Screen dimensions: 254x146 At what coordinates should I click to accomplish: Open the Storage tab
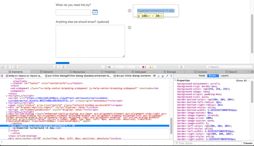(169, 72)
